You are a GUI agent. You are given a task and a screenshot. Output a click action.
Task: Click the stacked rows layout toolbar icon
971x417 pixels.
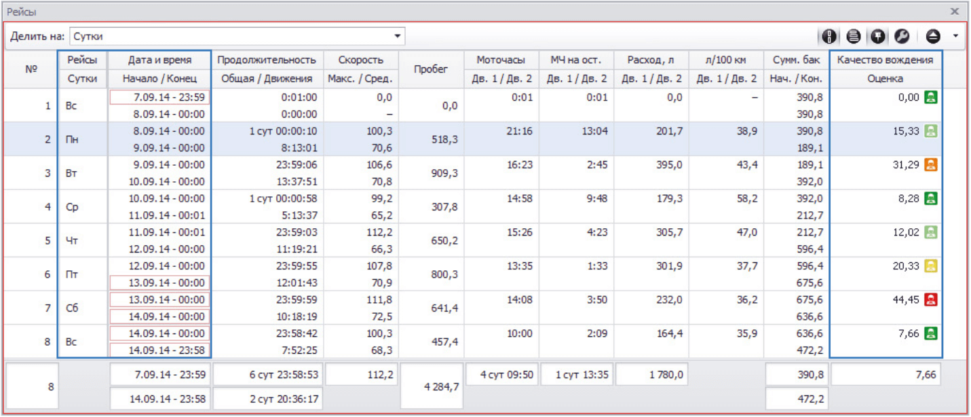(x=854, y=36)
